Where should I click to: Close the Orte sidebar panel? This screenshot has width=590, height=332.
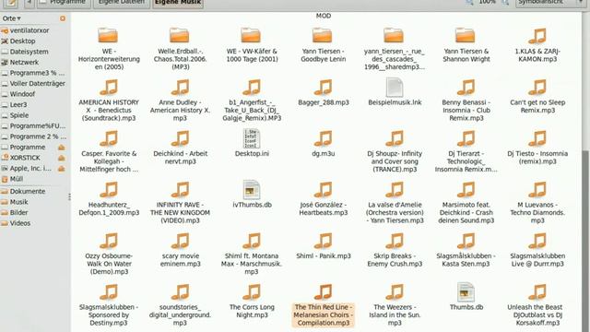[x=63, y=18]
